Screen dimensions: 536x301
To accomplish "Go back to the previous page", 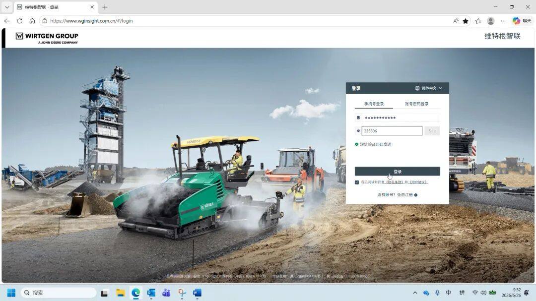I will point(7,21).
